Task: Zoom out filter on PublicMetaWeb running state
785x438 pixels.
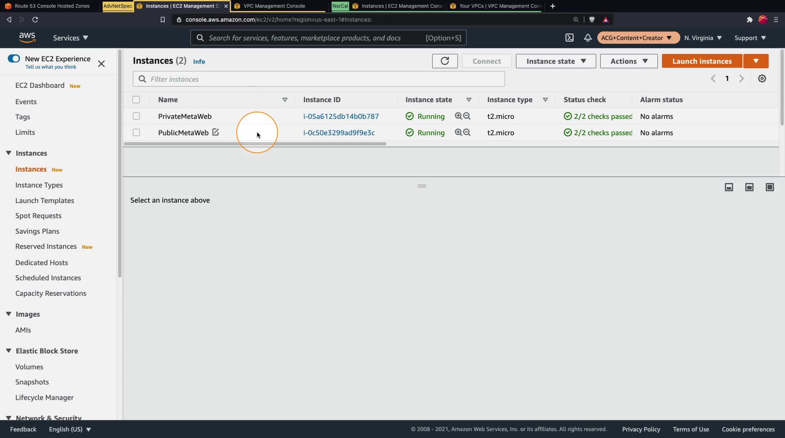Action: [467, 132]
